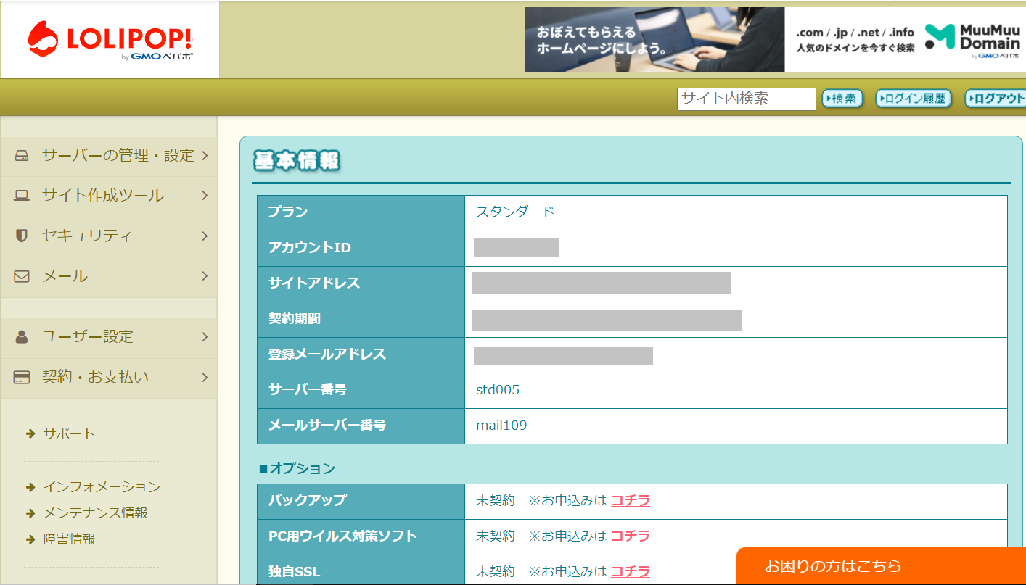The width and height of the screenshot is (1026, 585).
Task: Open the サイト作成ツール menu
Action: coord(109,196)
